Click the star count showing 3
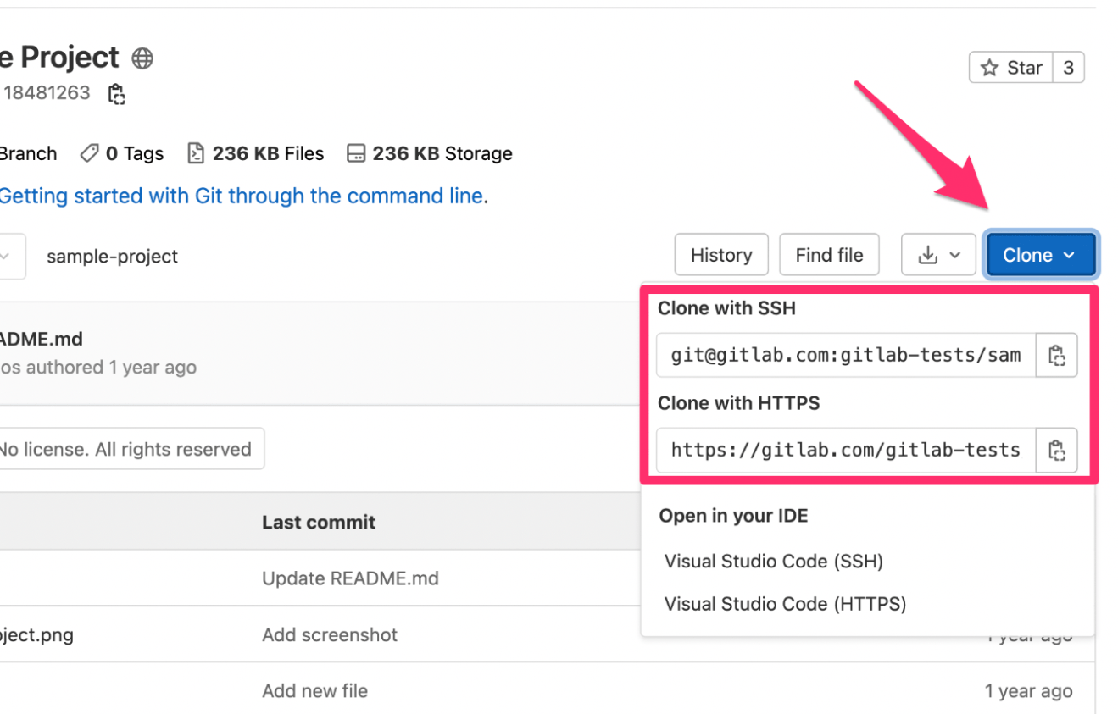 (1068, 67)
